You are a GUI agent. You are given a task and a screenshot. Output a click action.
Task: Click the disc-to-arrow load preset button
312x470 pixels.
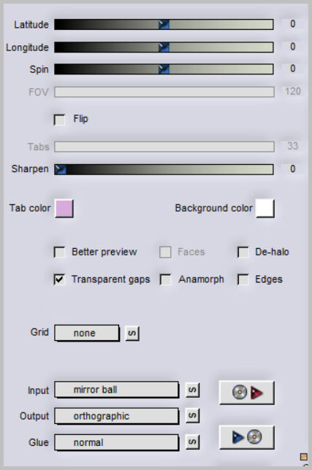[x=246, y=393]
